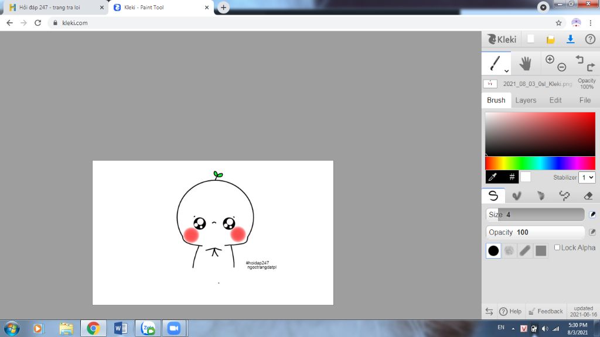Viewport: 600px width, 337px height.
Task: Open Zoom from the taskbar
Action: point(174,328)
